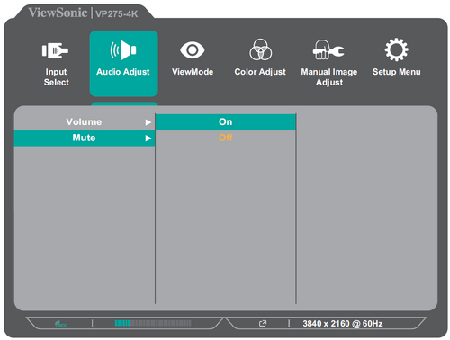Click the status bar input source icon
The width and height of the screenshot is (450, 340).
click(263, 324)
